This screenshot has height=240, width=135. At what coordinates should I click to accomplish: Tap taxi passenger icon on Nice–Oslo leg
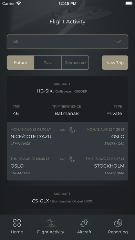click(72, 130)
